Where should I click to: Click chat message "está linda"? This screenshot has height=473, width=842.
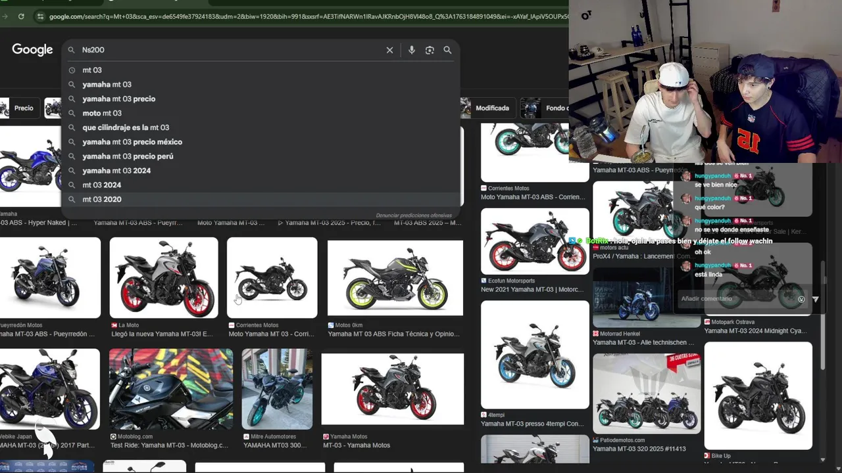[708, 275]
